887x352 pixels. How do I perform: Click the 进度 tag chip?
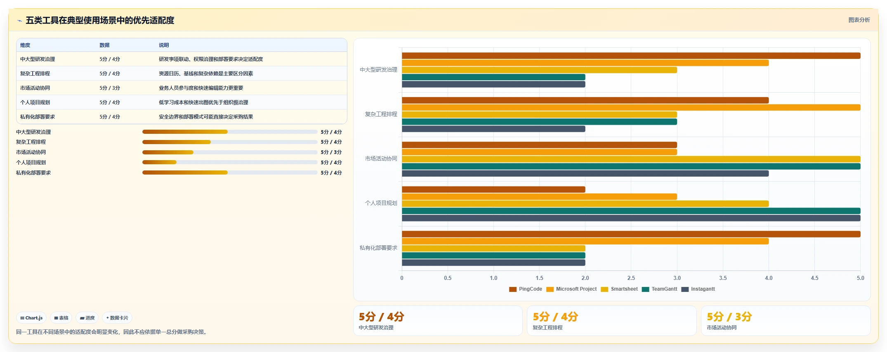[87, 318]
